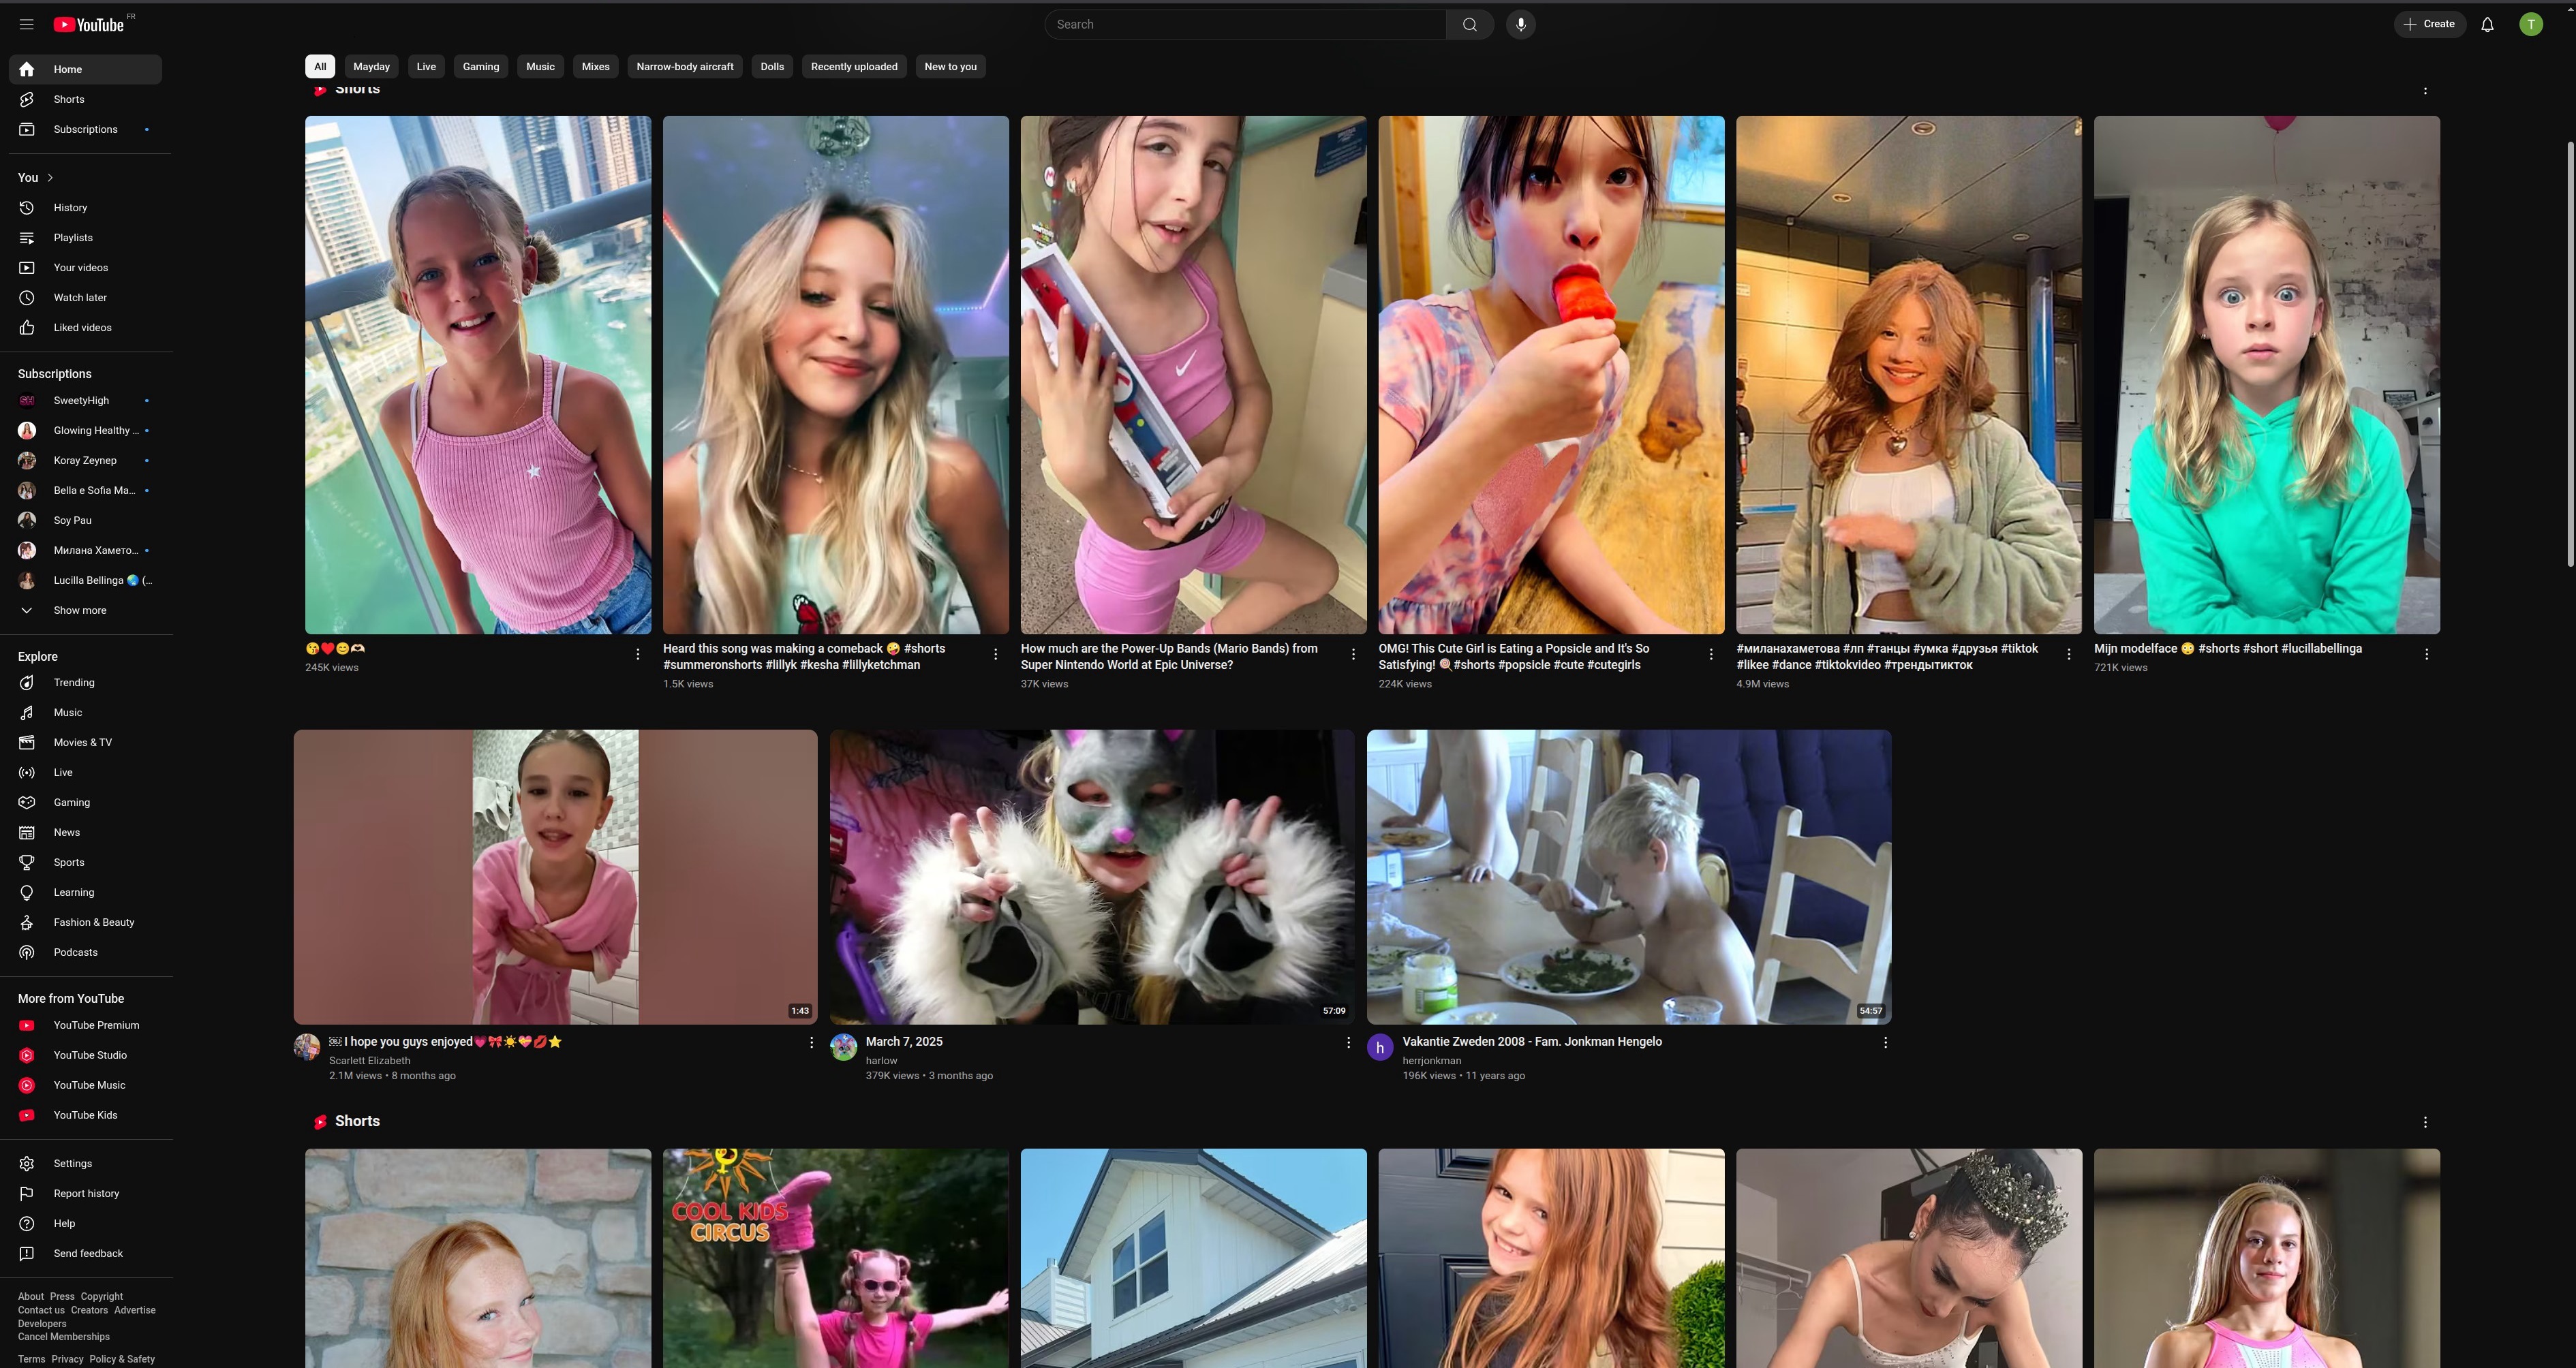Open the Cool Kids Circus short thumbnail

point(835,1258)
